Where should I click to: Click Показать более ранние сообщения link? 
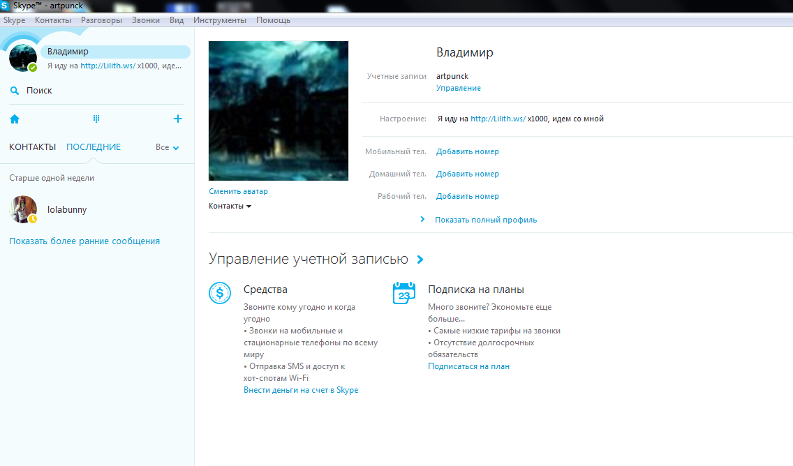[84, 241]
